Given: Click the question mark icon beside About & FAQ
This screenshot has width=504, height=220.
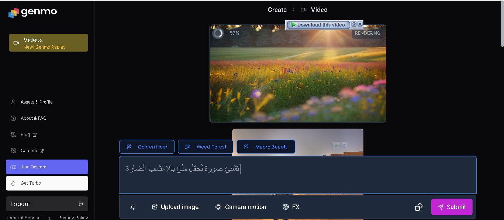Looking at the screenshot, I should [x=13, y=118].
